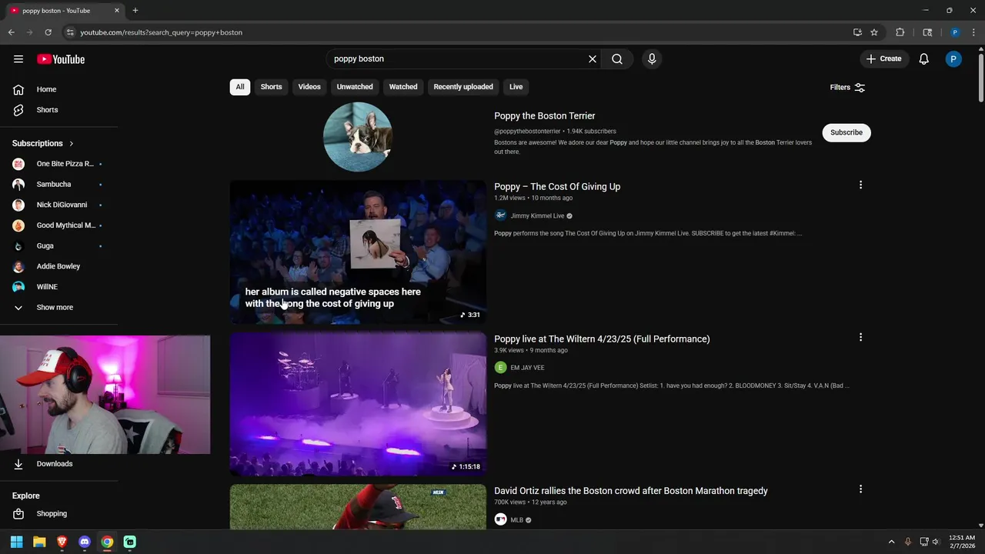Select the Live filter chip
Viewport: 985px width, 554px height.
(x=516, y=87)
